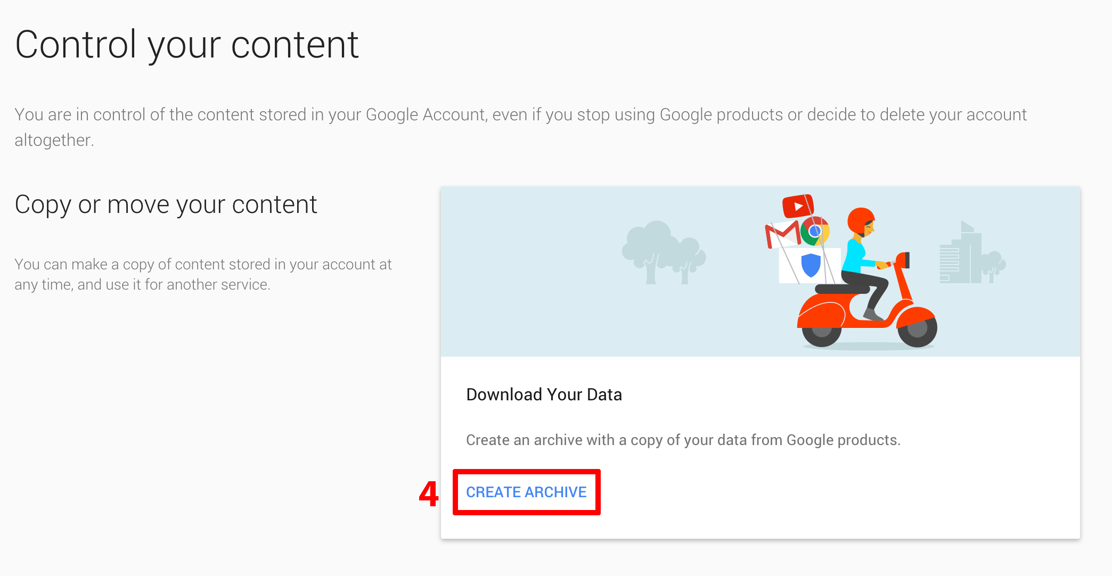Viewport: 1112px width, 576px height.
Task: Click the Copy or move your content heading
Action: click(x=166, y=205)
